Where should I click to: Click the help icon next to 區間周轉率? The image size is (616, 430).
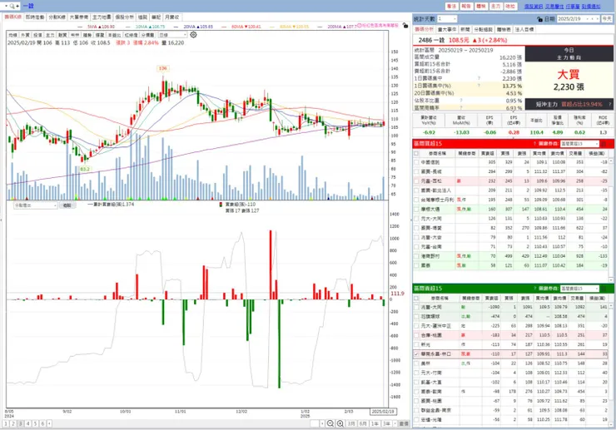pos(461,107)
